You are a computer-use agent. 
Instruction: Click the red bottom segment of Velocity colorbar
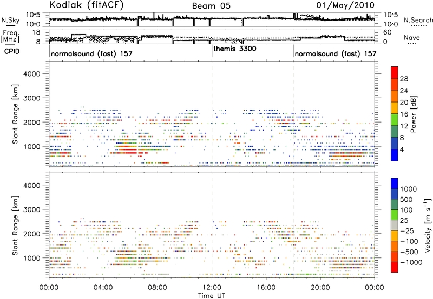coord(395,267)
